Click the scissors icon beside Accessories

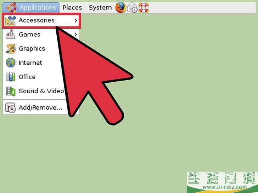tap(11, 21)
